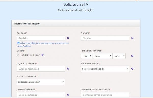Focus the Lugar de nacimiento field
Screen dimensions: 153x98
(x=41, y=69)
